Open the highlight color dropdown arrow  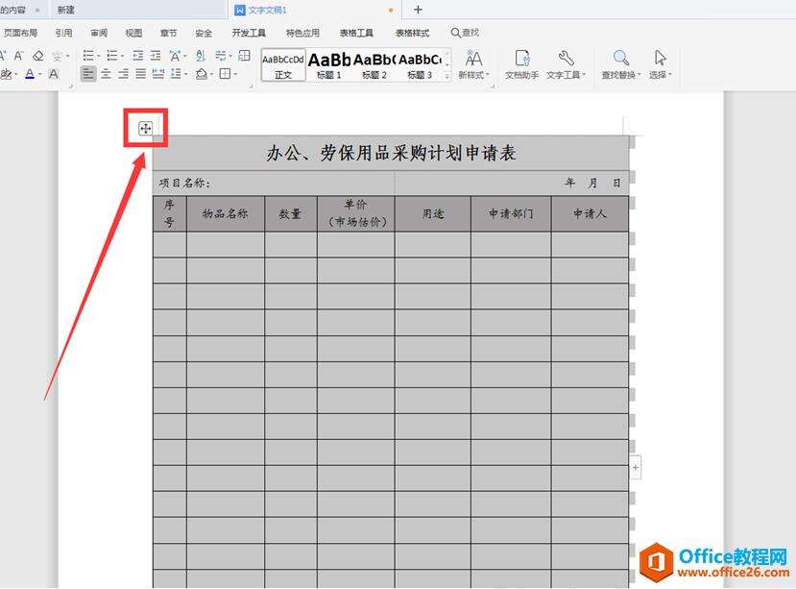pos(15,75)
